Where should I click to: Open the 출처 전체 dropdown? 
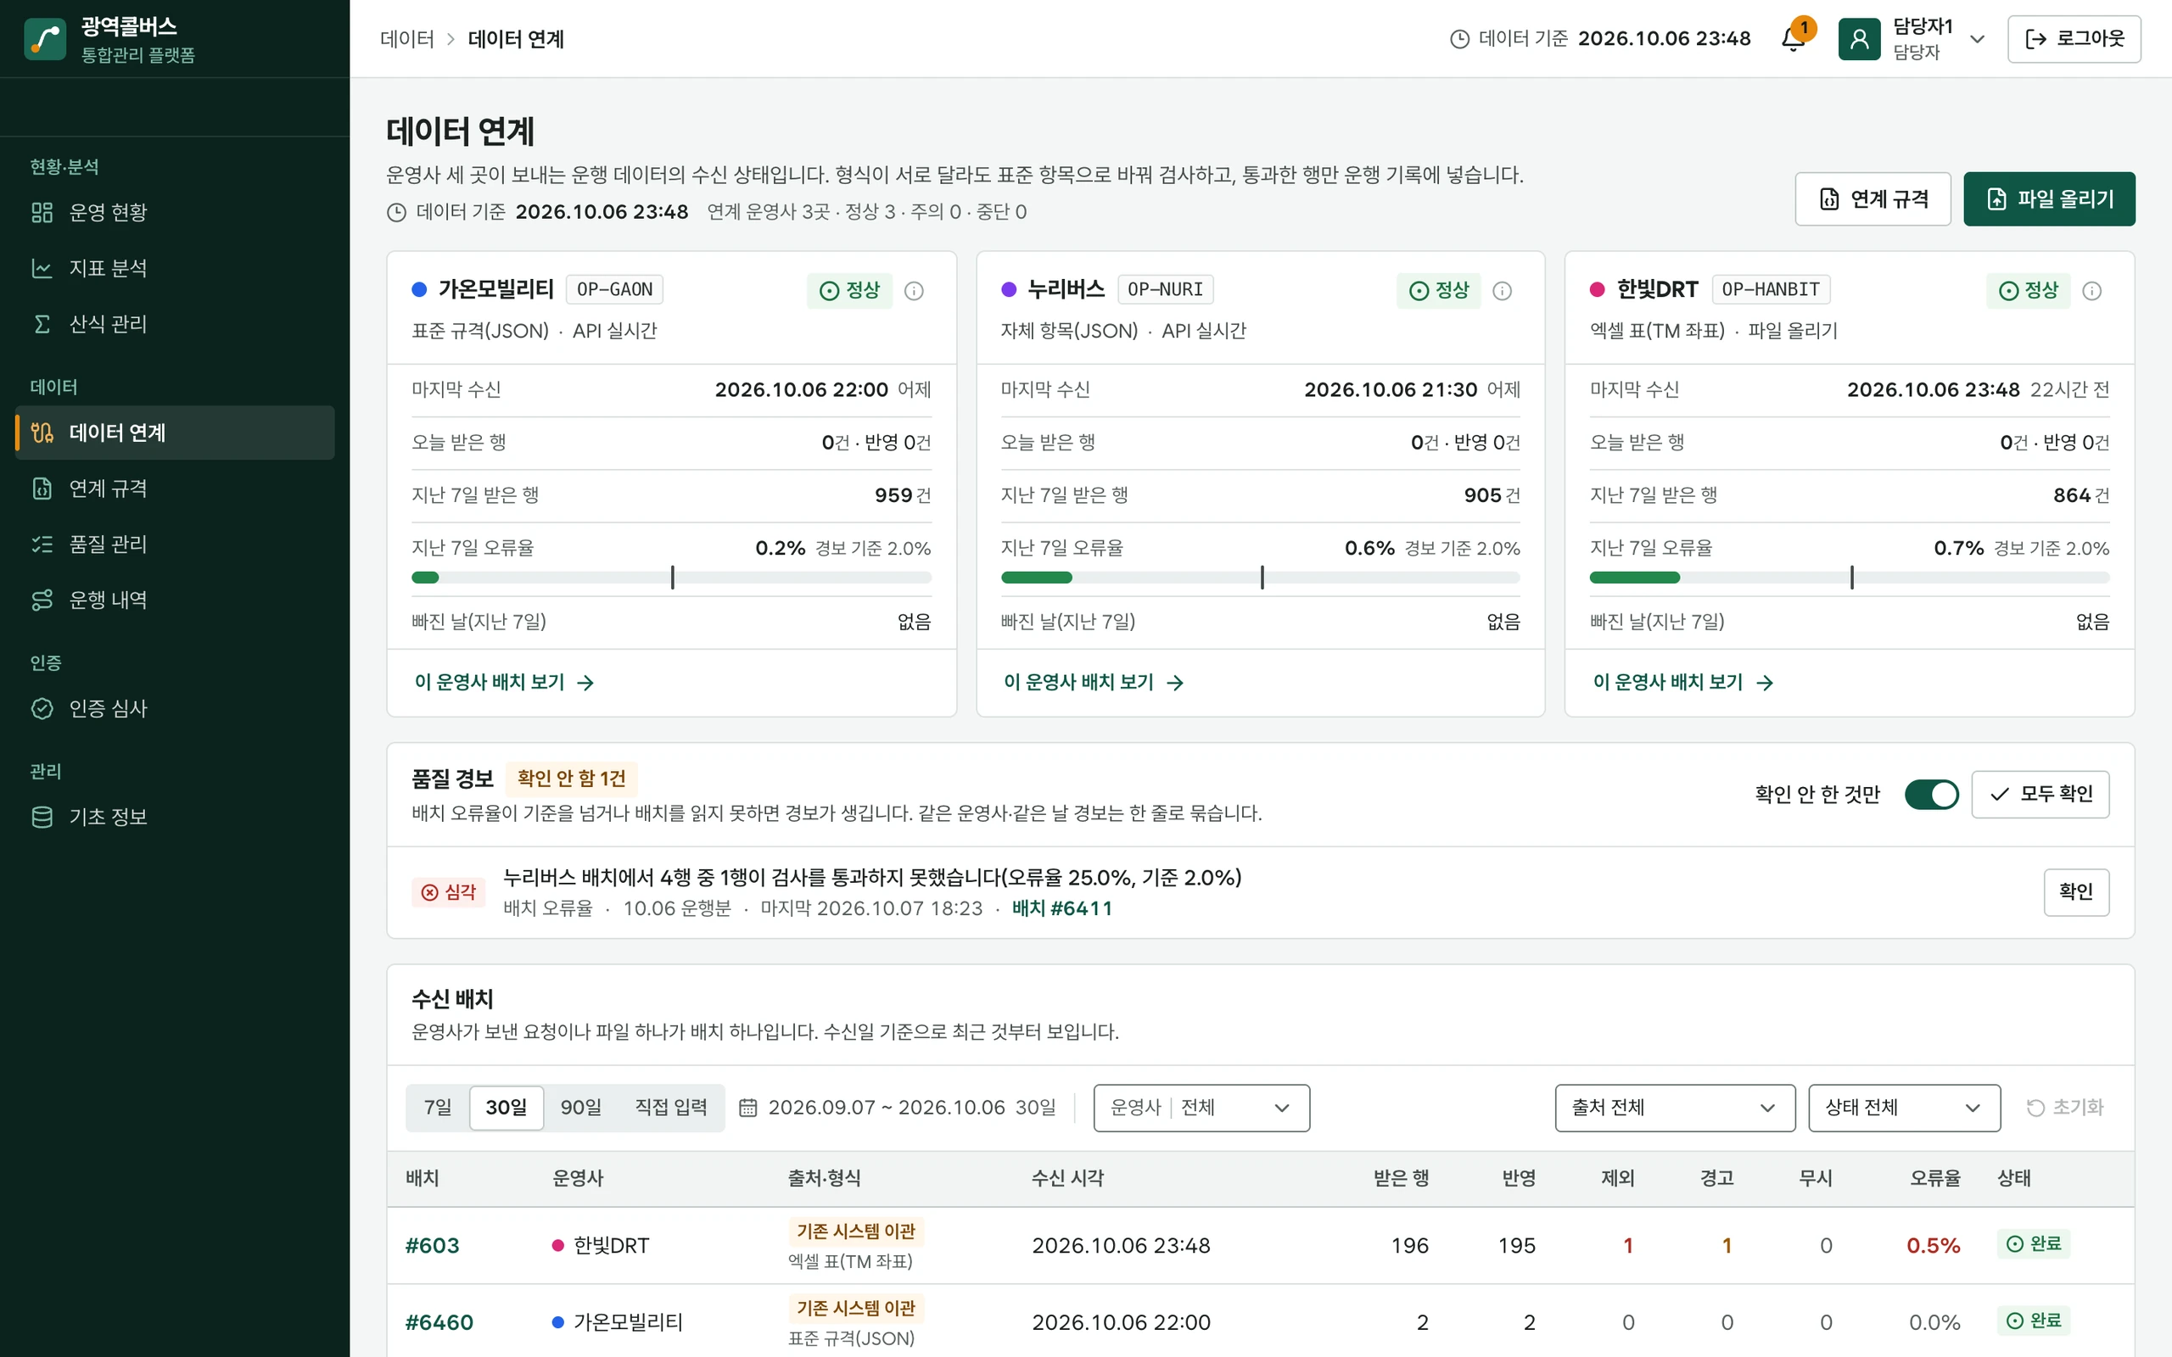tap(1675, 1108)
